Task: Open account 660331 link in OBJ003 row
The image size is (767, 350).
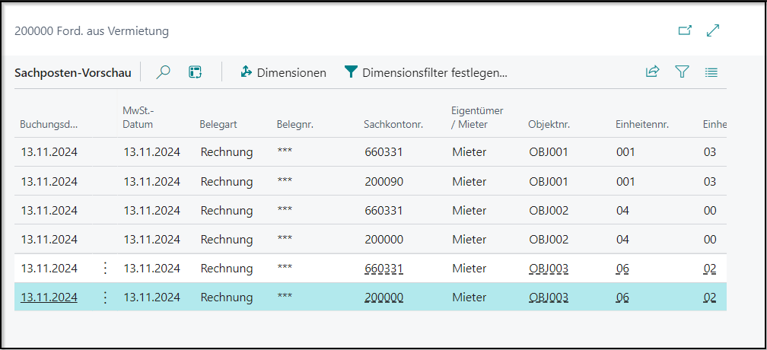Action: (384, 269)
